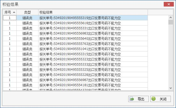Select row with 报关单号 534920190495555331
The width and height of the screenshot is (176, 108).
[75, 28]
